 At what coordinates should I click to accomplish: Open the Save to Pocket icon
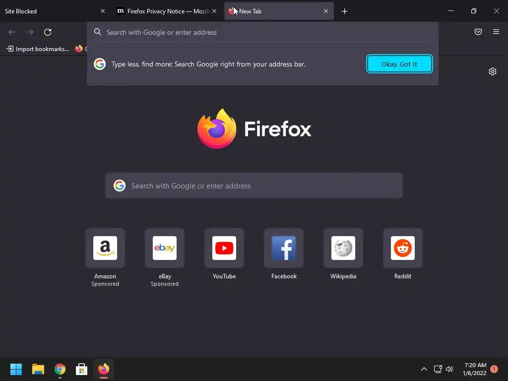pyautogui.click(x=478, y=32)
